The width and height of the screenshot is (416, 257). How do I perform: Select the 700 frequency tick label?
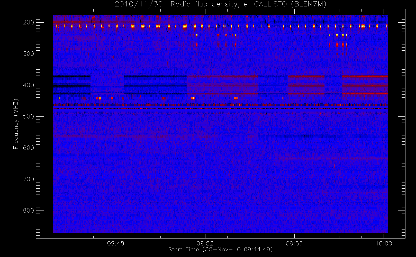[x=28, y=179]
